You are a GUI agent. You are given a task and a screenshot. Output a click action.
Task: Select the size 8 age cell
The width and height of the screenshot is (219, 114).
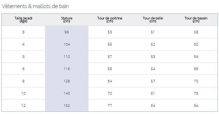[23, 81]
